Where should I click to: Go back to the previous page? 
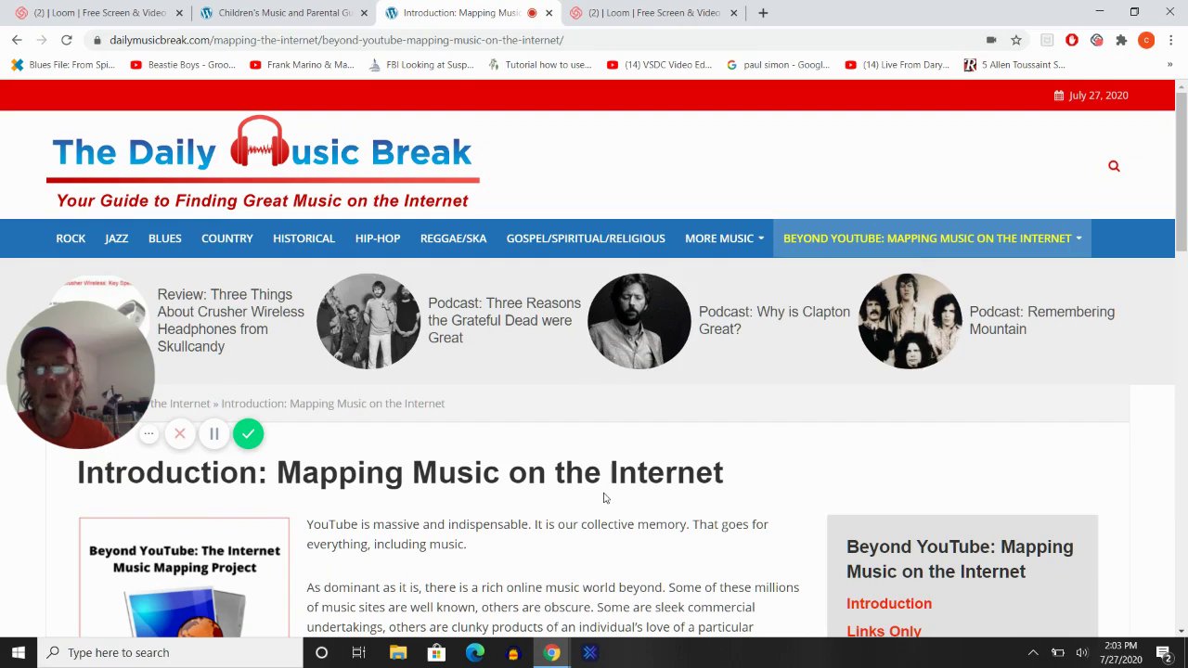17,40
